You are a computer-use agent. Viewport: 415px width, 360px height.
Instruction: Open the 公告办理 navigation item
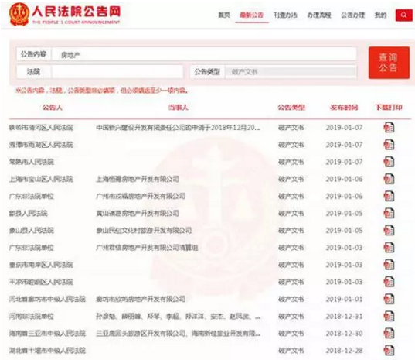pos(353,15)
